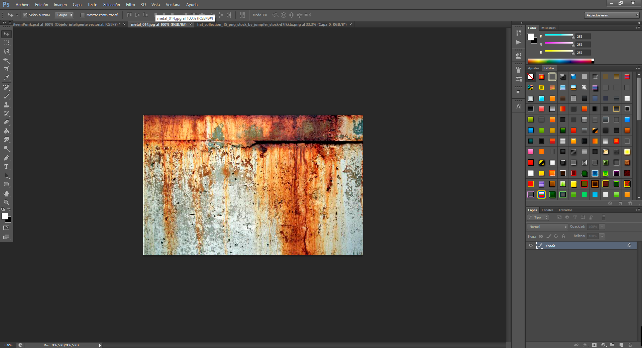The image size is (642, 348).
Task: Switch to the Trazados tab
Action: [565, 210]
